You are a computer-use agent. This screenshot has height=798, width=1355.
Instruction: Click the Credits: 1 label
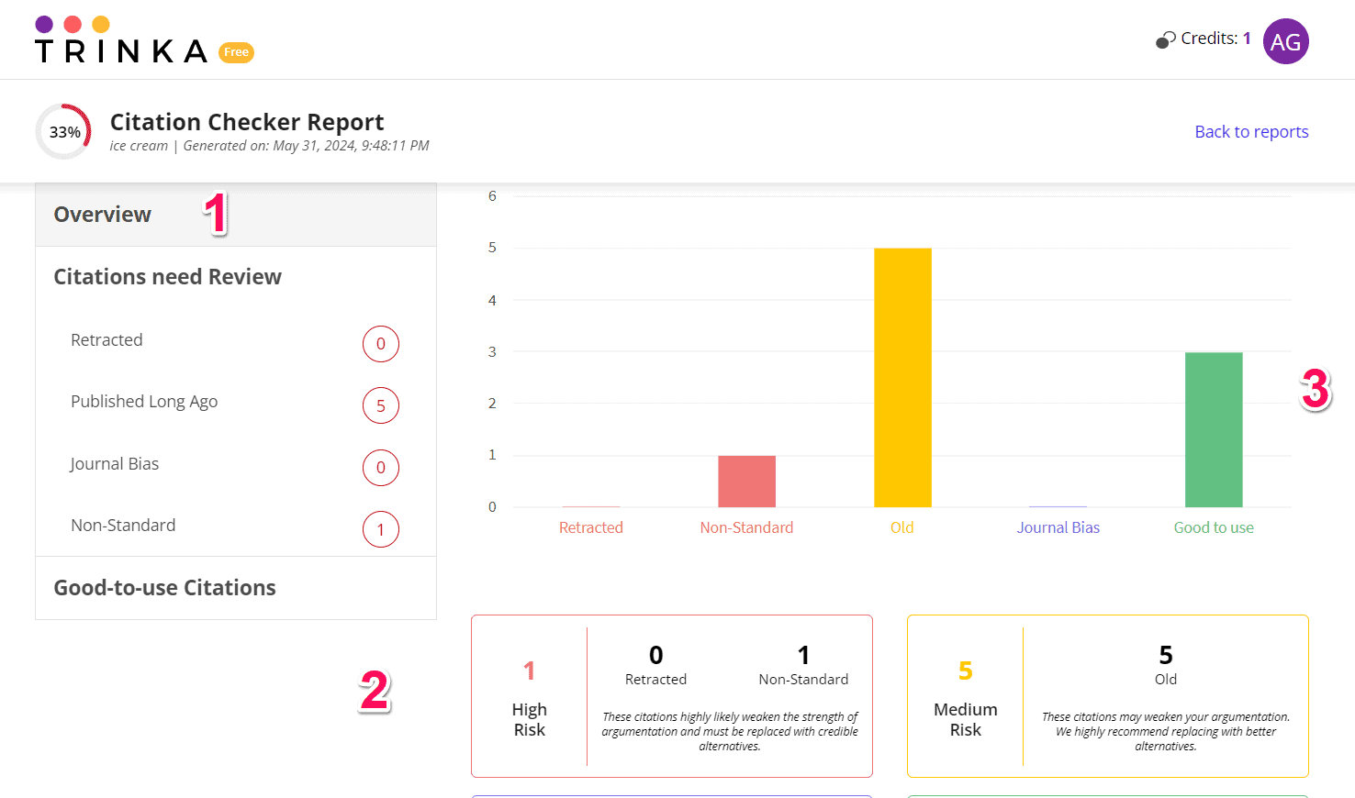1215,39
